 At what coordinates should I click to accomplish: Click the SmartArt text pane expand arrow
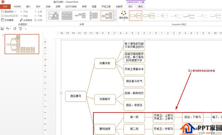coord(61,93)
